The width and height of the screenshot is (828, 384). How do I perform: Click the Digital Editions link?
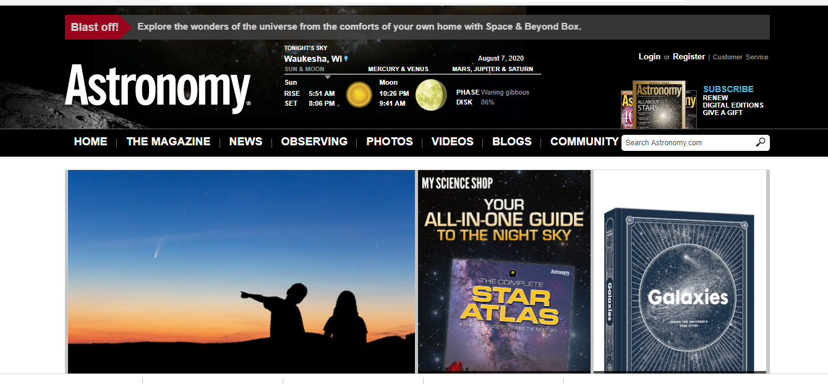(x=733, y=105)
